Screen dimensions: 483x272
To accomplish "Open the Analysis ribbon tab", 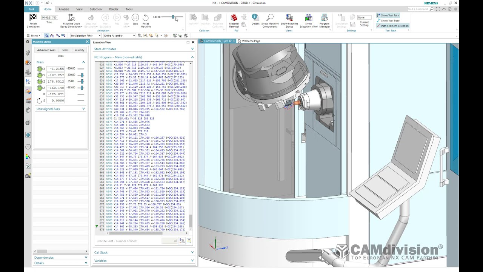I will [64, 9].
